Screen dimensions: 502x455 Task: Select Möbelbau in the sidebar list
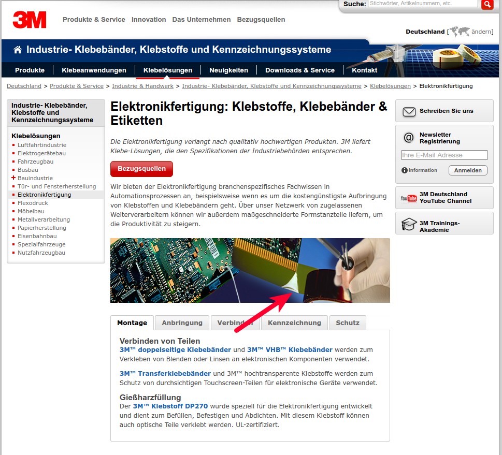[31, 211]
